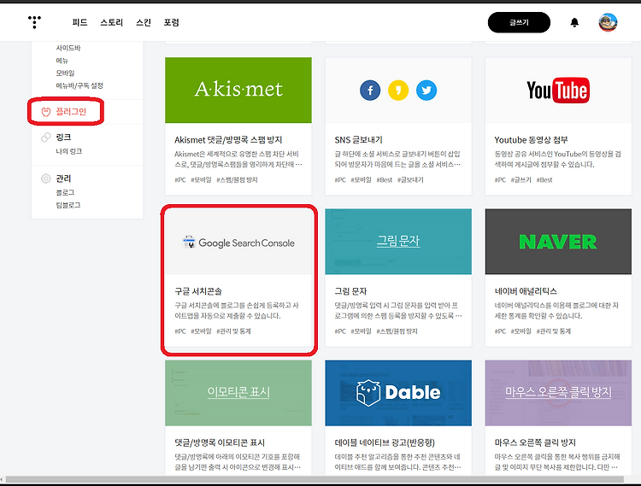Select 블로그 under 관리

(66, 192)
